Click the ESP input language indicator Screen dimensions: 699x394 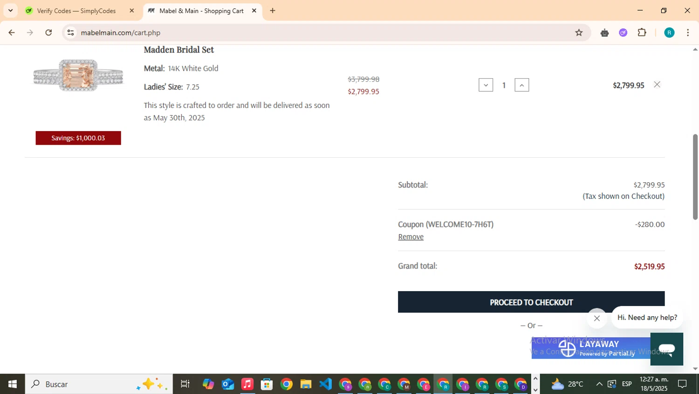coord(627,384)
